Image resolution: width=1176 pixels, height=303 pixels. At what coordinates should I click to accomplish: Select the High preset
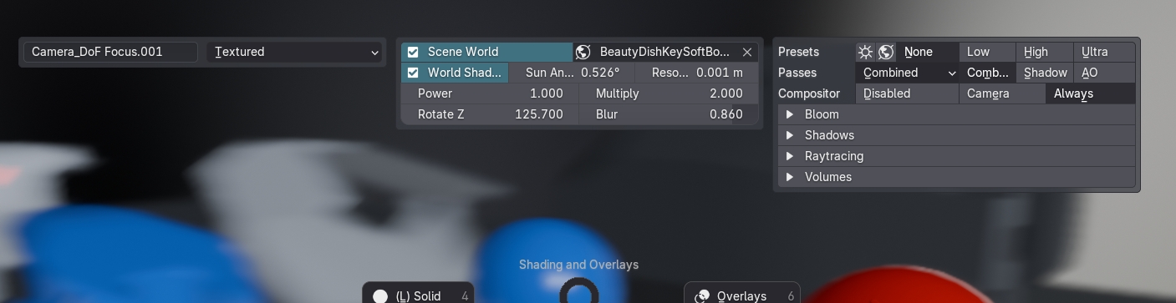pyautogui.click(x=1045, y=52)
